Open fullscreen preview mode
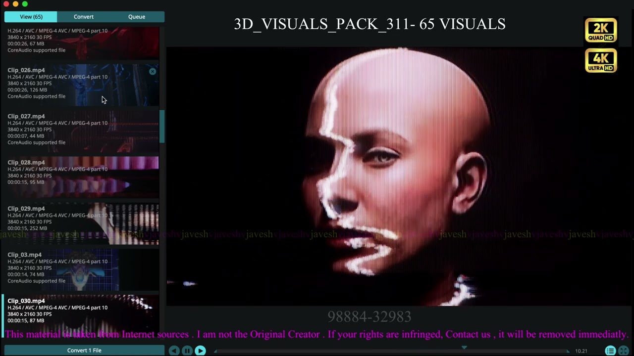Viewport: 634px width, 356px height. pos(624,351)
